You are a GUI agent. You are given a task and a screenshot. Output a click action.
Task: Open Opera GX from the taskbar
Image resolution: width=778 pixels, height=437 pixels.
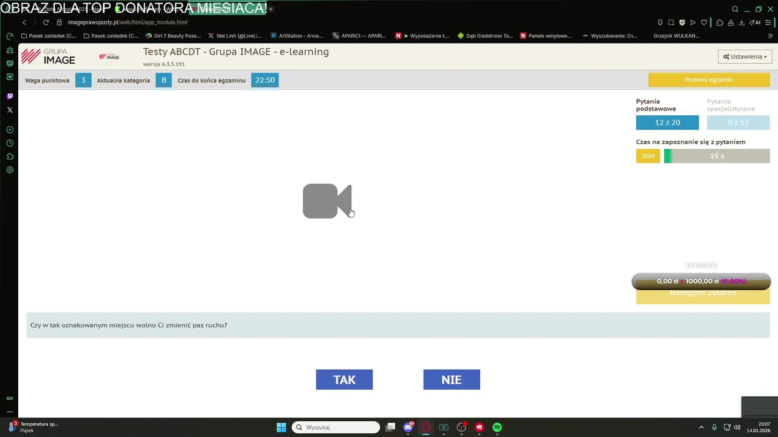pos(426,427)
